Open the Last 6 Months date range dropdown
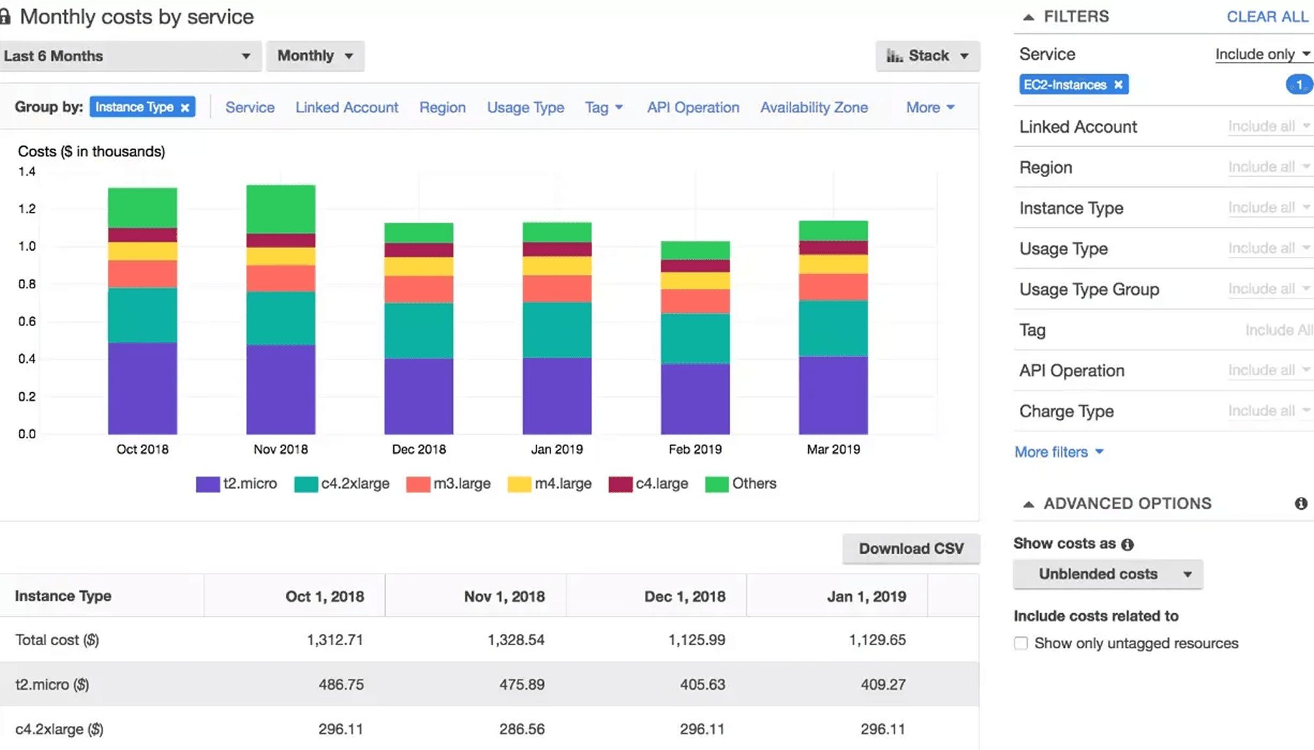The width and height of the screenshot is (1314, 750). [x=129, y=56]
